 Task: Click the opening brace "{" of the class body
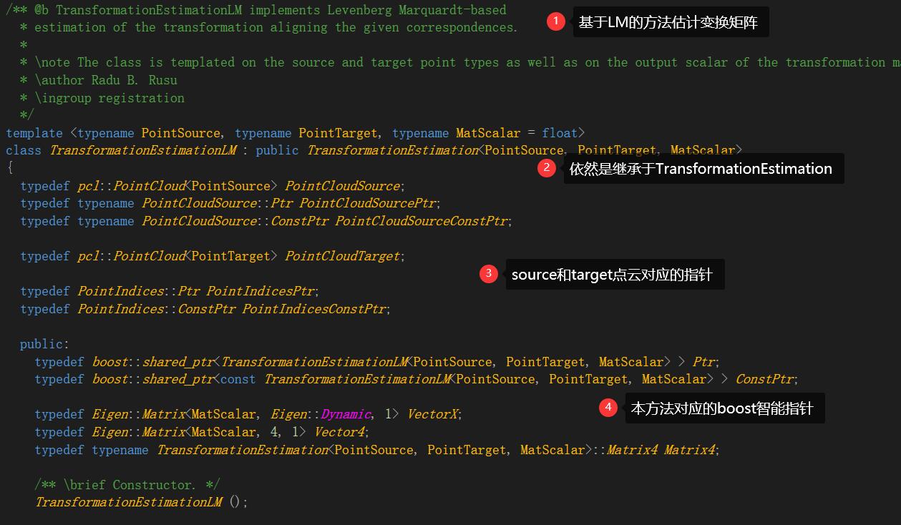[9, 168]
